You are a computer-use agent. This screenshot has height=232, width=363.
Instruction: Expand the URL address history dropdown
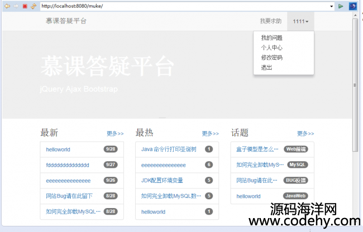(331, 6)
